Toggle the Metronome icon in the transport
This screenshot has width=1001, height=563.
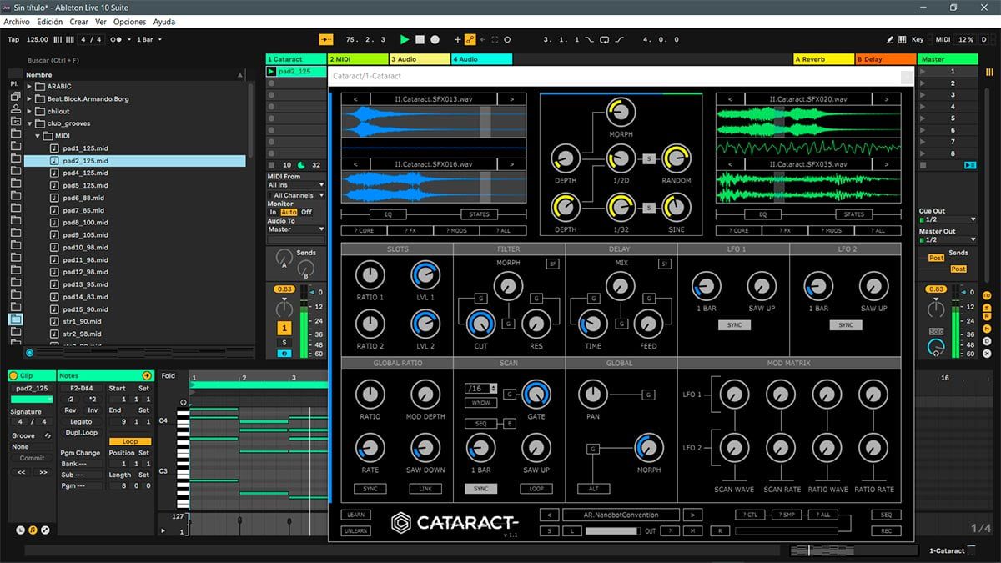pos(118,39)
